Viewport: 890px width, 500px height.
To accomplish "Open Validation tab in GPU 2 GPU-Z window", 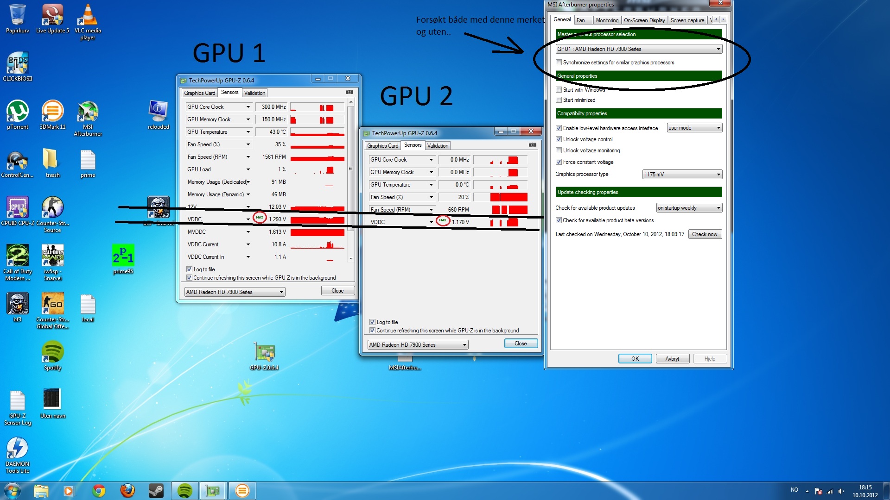I will pos(438,146).
